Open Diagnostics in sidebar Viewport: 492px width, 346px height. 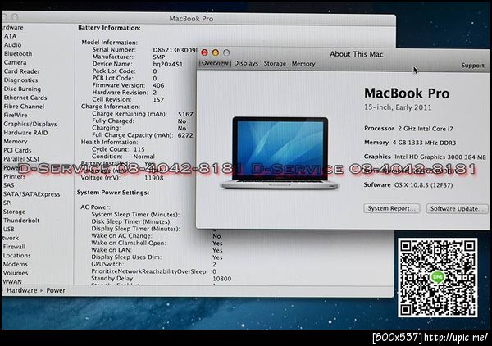click(20, 80)
